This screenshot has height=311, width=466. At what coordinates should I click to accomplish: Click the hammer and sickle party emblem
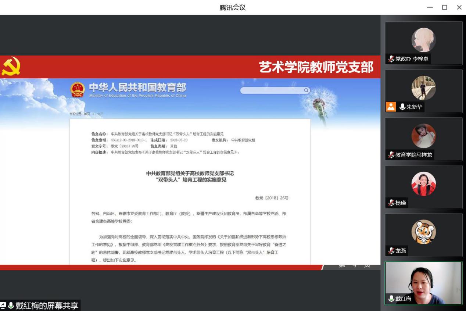pyautogui.click(x=11, y=67)
